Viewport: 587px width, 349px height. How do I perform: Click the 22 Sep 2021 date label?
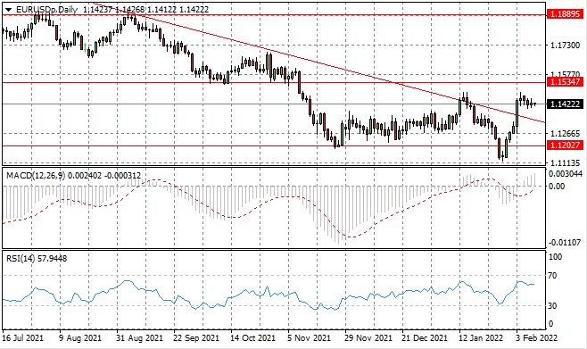pyautogui.click(x=196, y=337)
